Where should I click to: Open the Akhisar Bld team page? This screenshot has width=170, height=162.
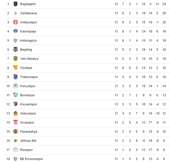28,141
